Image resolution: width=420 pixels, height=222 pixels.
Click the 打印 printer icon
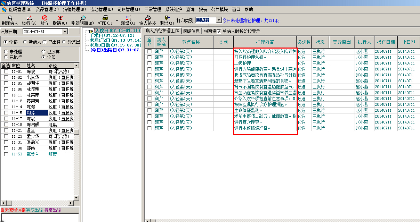click(105, 18)
